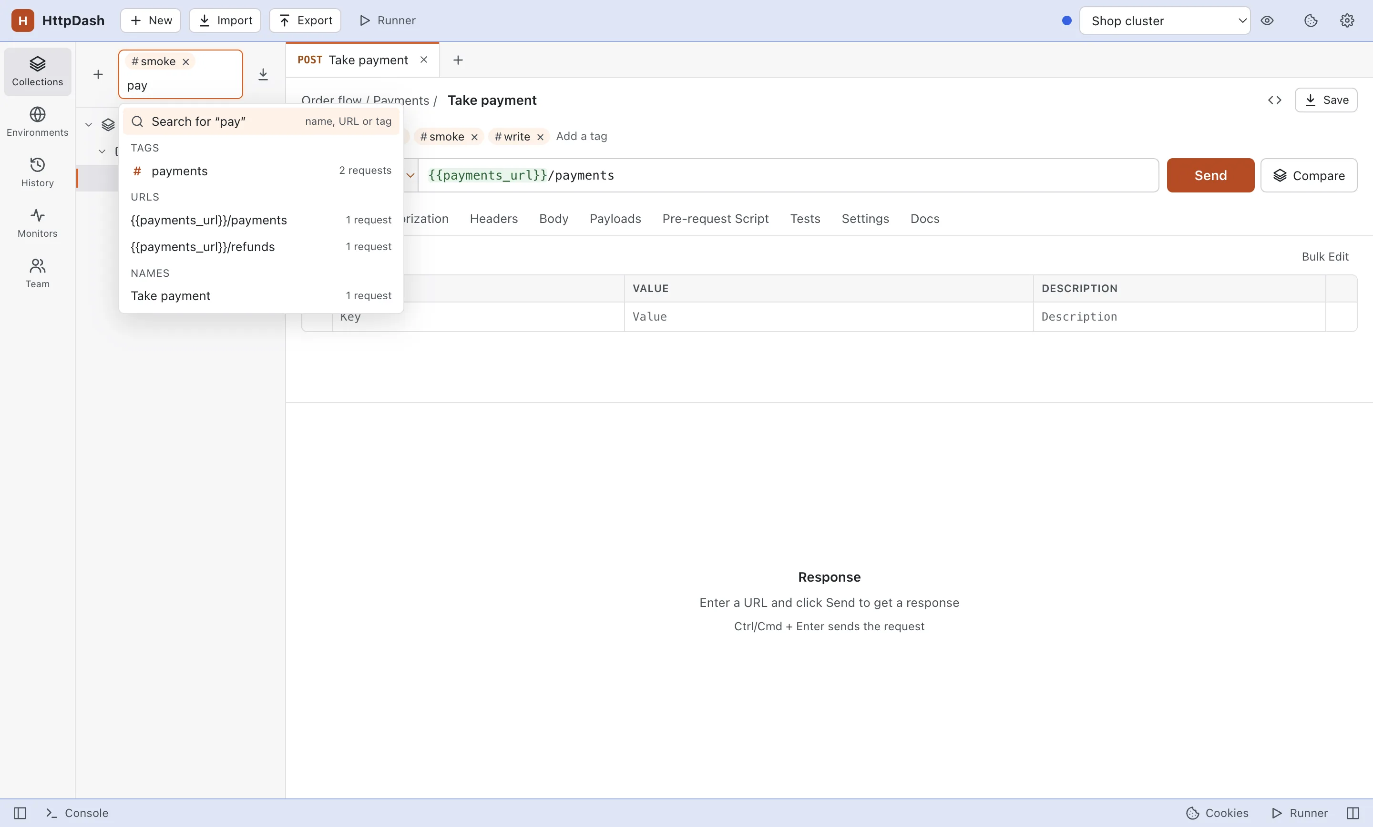Open the Shop cluster environment dropdown

coord(1165,20)
